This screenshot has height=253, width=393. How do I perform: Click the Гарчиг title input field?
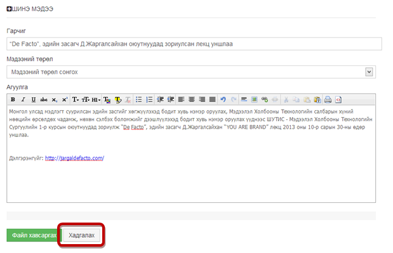click(194, 44)
